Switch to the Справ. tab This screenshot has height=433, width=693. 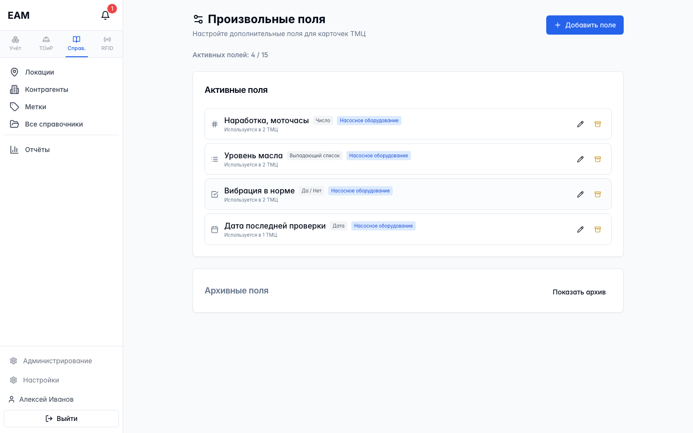(x=77, y=44)
